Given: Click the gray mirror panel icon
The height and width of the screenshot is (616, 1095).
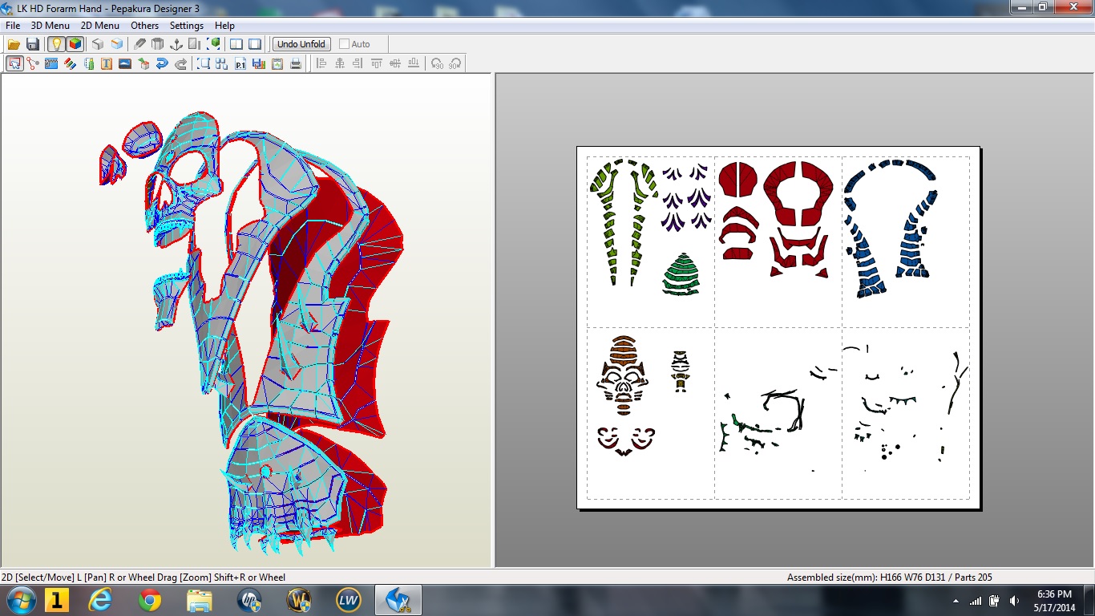Looking at the screenshot, I should [195, 44].
